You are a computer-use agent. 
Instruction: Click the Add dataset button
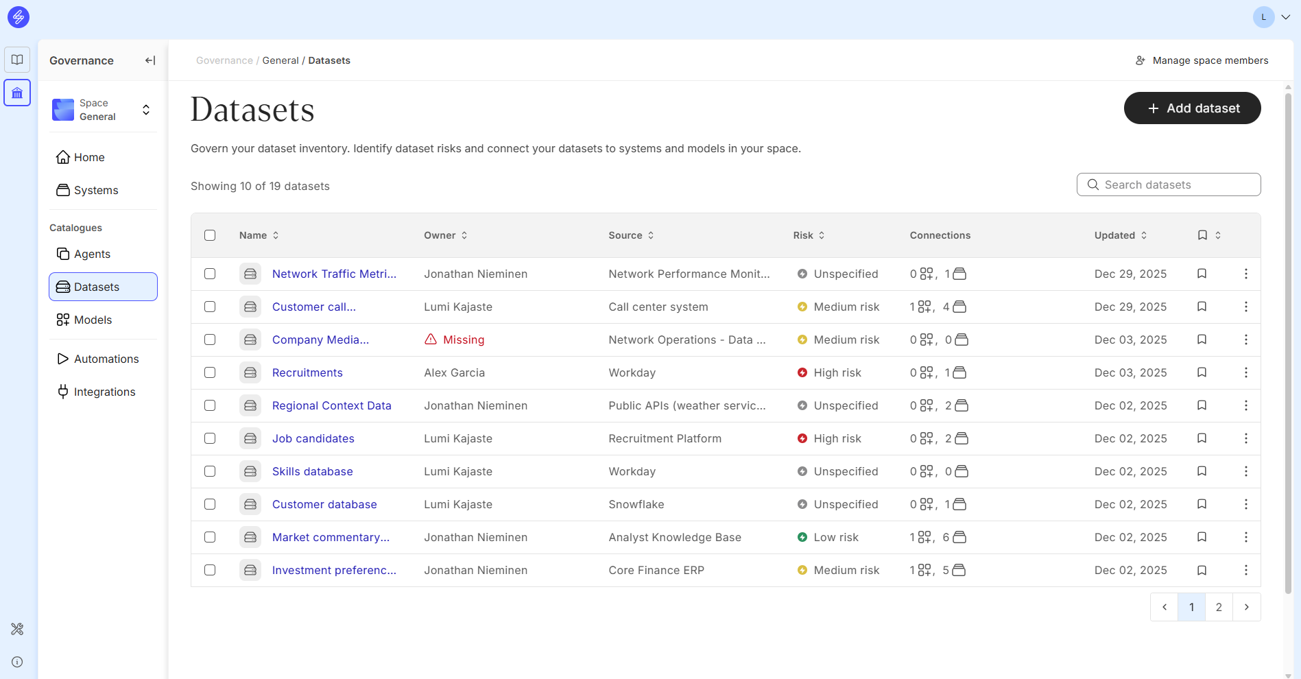point(1192,108)
